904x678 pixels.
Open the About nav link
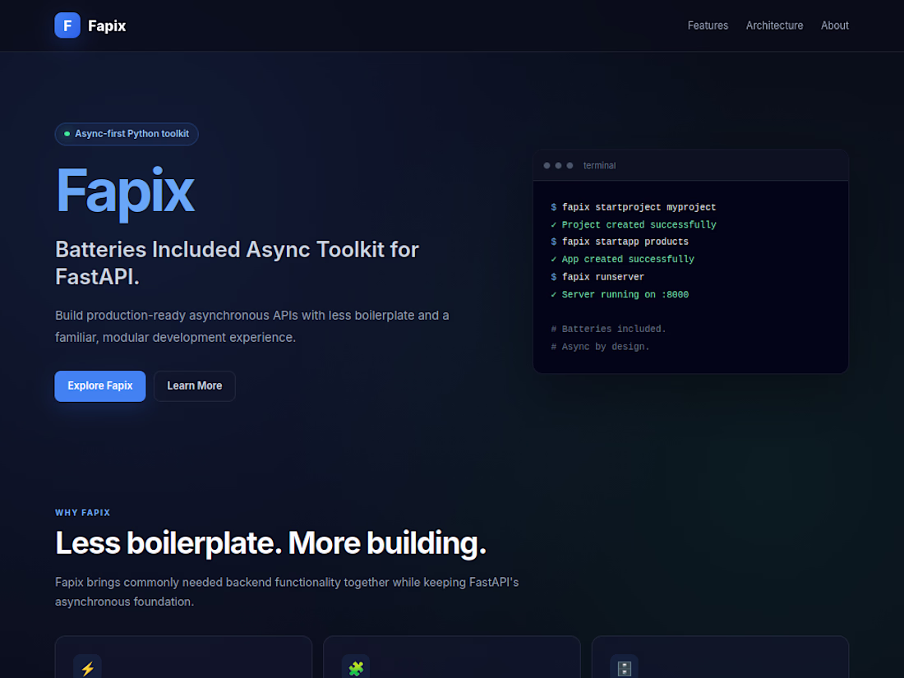point(834,25)
